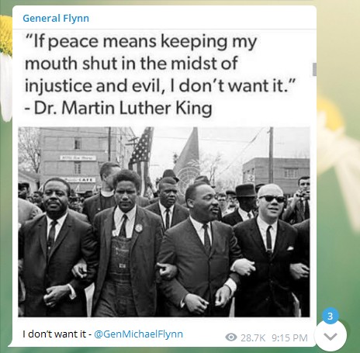
Task: Click the scroll-to-bottom chevron button
Action: coord(331,335)
